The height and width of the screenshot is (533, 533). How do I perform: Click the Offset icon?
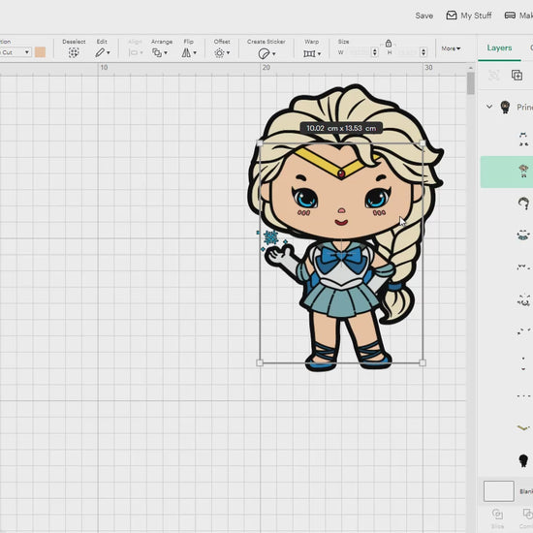219,53
